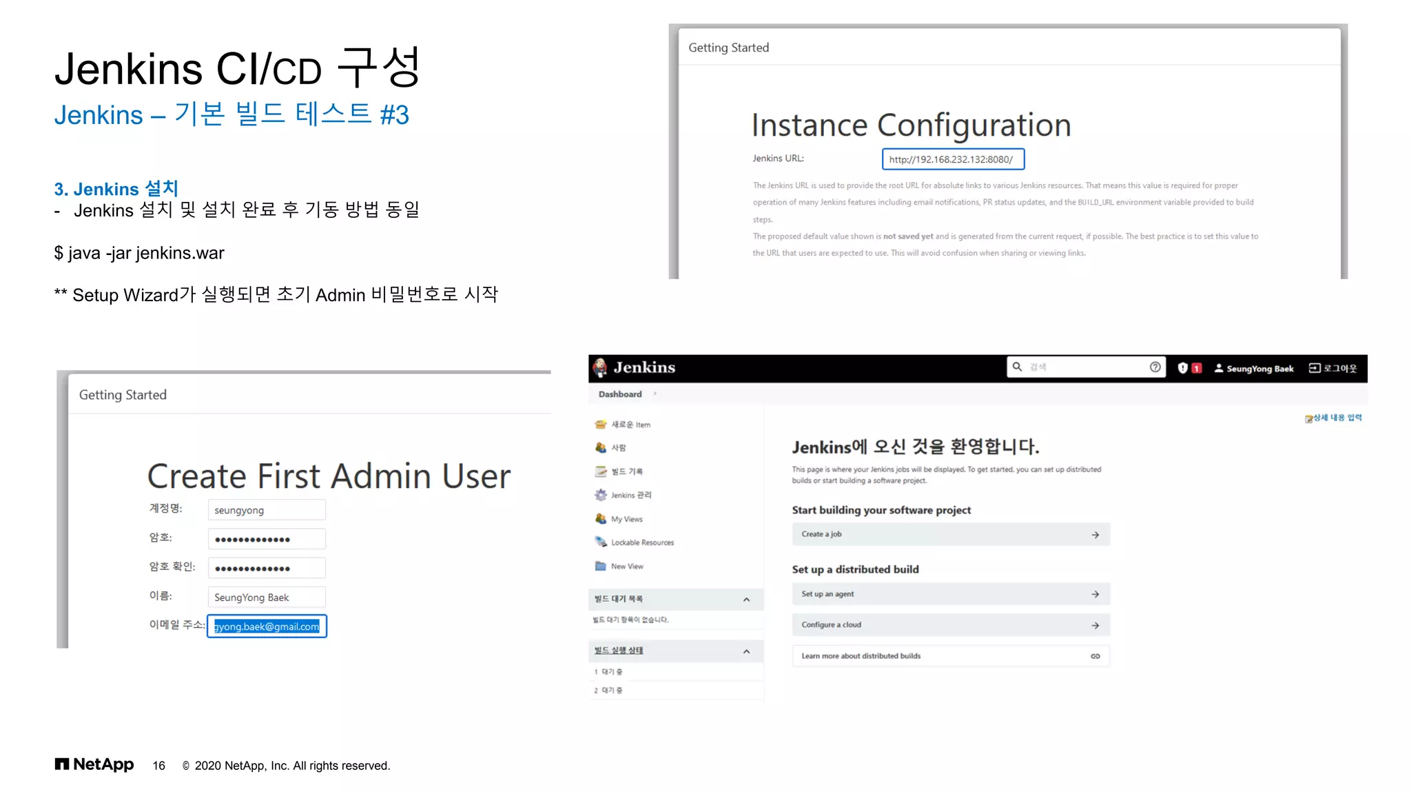Open the Dashboard breadcrumb dropdown arrow
Screen dimensions: 1411x794
point(655,394)
